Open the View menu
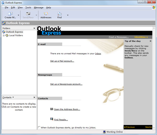 pyautogui.click(x=20, y=8)
